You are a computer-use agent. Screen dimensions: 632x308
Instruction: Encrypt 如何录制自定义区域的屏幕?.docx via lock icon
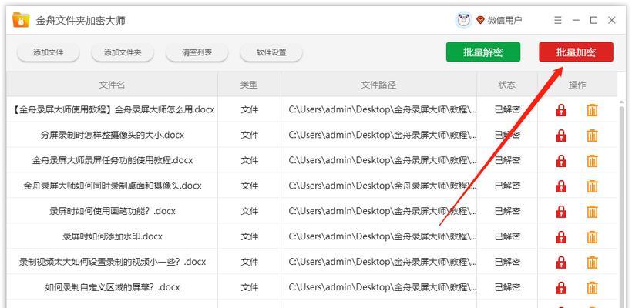561,287
